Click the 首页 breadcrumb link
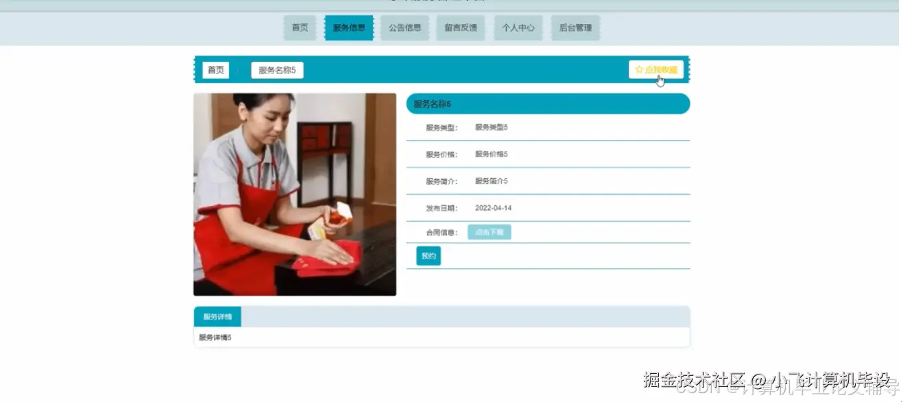Screen dimensions: 903x402 pyautogui.click(x=216, y=70)
